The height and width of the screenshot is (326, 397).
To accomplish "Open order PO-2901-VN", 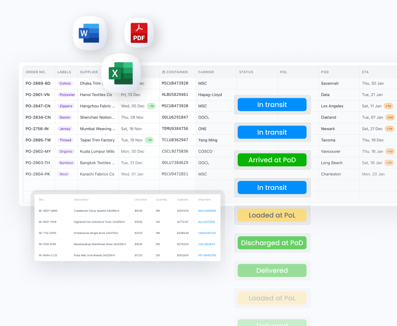I will click(38, 94).
